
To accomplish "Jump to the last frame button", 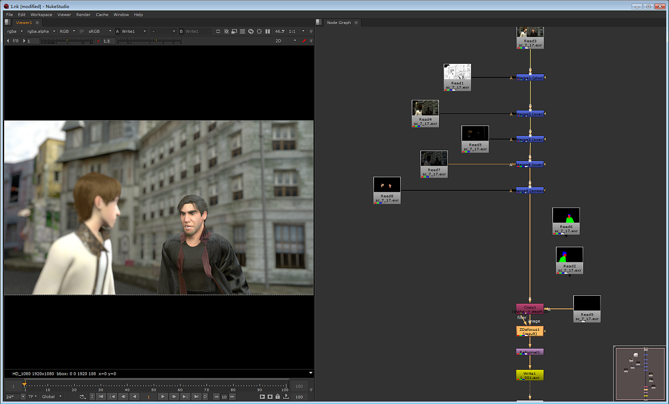I will pos(196,397).
